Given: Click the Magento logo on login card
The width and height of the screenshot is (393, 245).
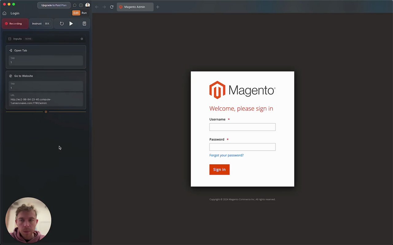Looking at the screenshot, I should [x=242, y=90].
